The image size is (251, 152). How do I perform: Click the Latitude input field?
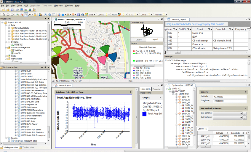230,97
